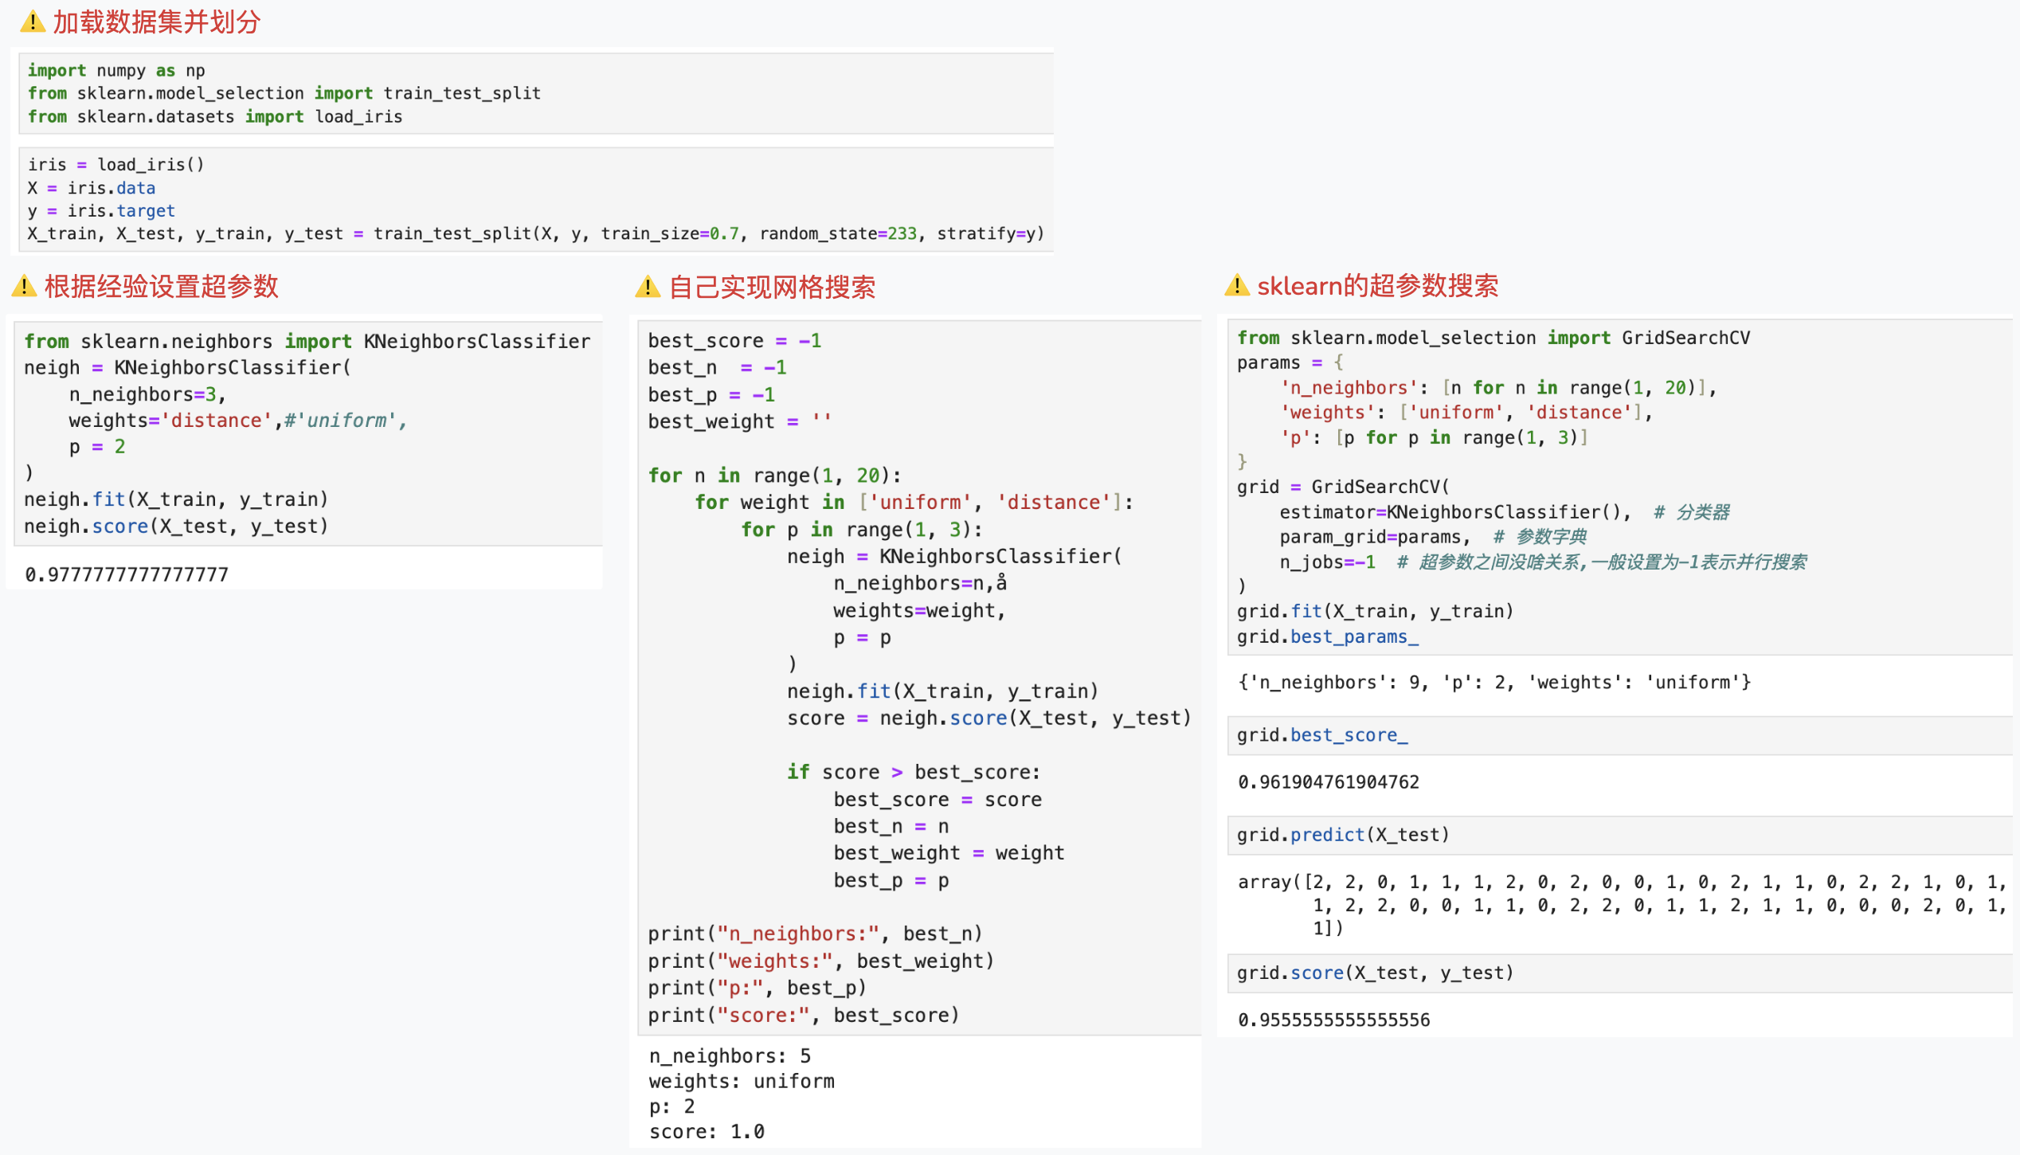Click the best_params_ output dictionary
Image resolution: width=2020 pixels, height=1155 pixels.
(x=1493, y=683)
